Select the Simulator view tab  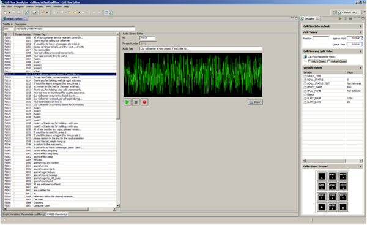pyautogui.click(x=310, y=18)
